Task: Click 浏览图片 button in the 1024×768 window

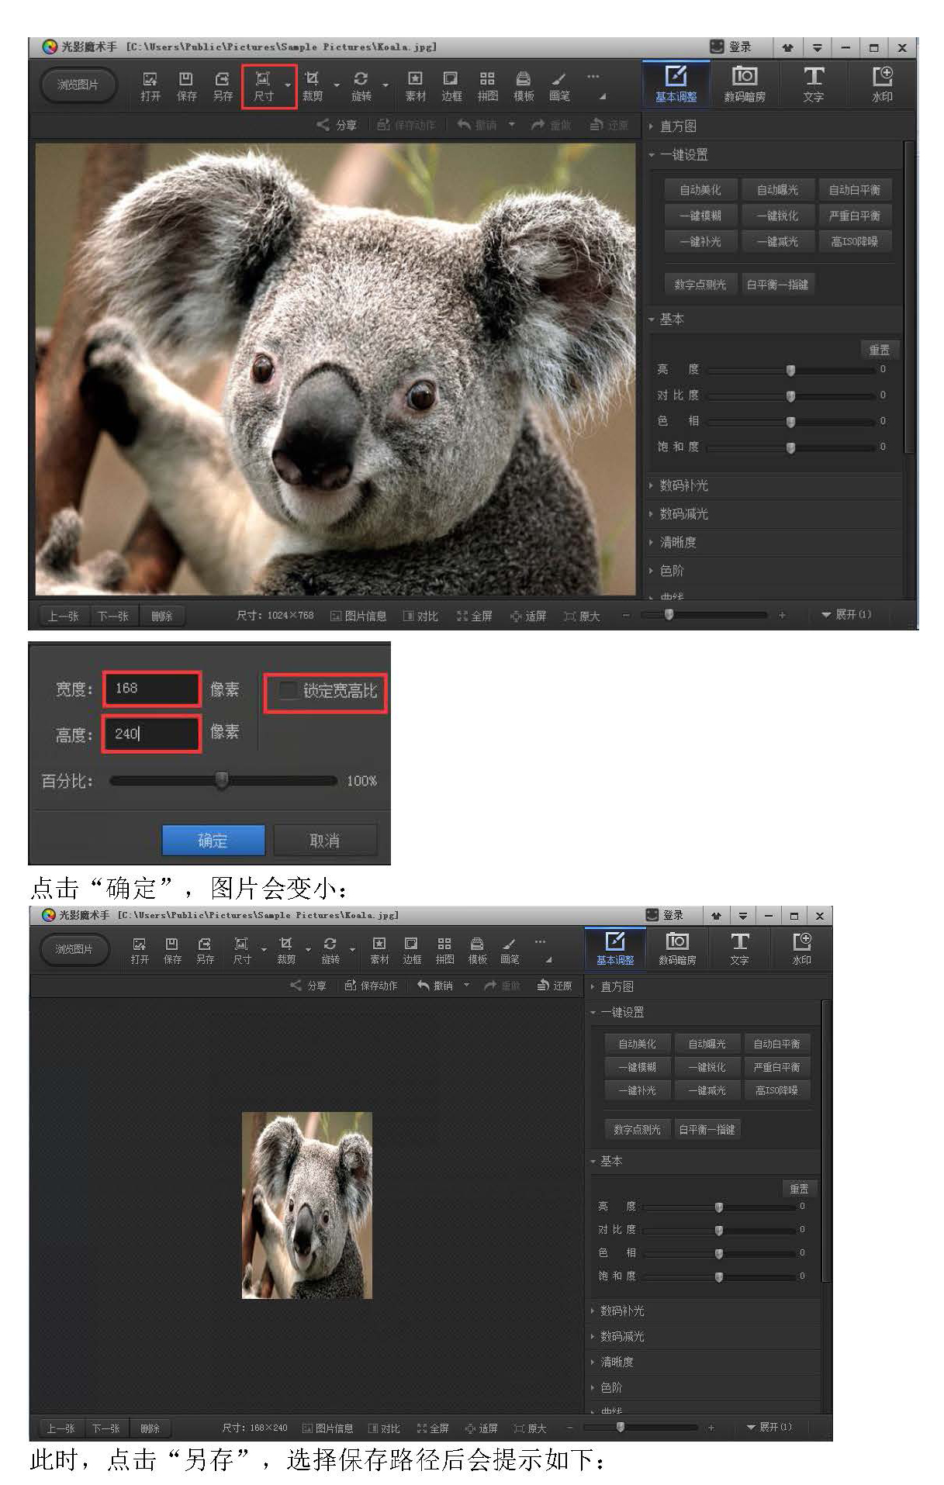Action: (78, 85)
